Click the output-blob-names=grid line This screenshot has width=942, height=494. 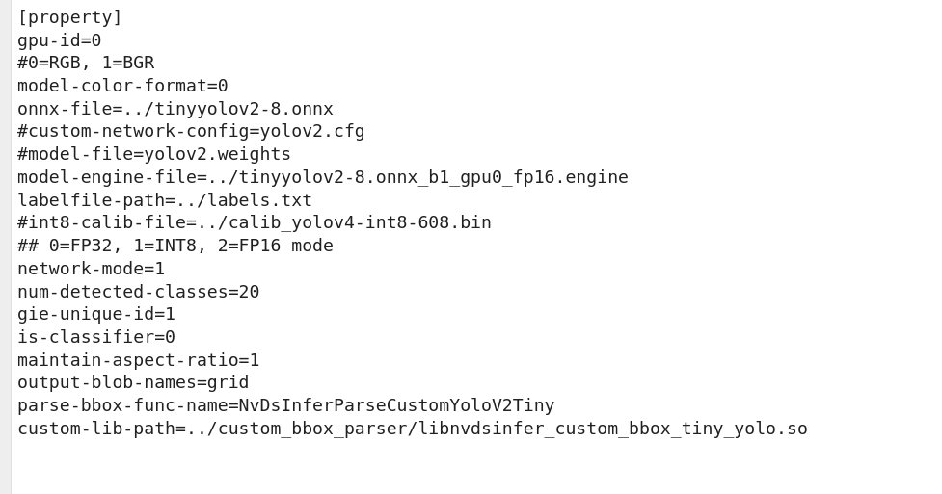[x=133, y=382]
